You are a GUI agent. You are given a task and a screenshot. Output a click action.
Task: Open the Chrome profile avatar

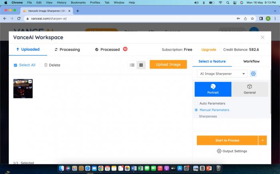268,18
